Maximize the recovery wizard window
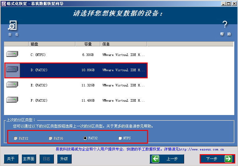Image resolution: width=238 pixels, height=166 pixels. point(228,4)
